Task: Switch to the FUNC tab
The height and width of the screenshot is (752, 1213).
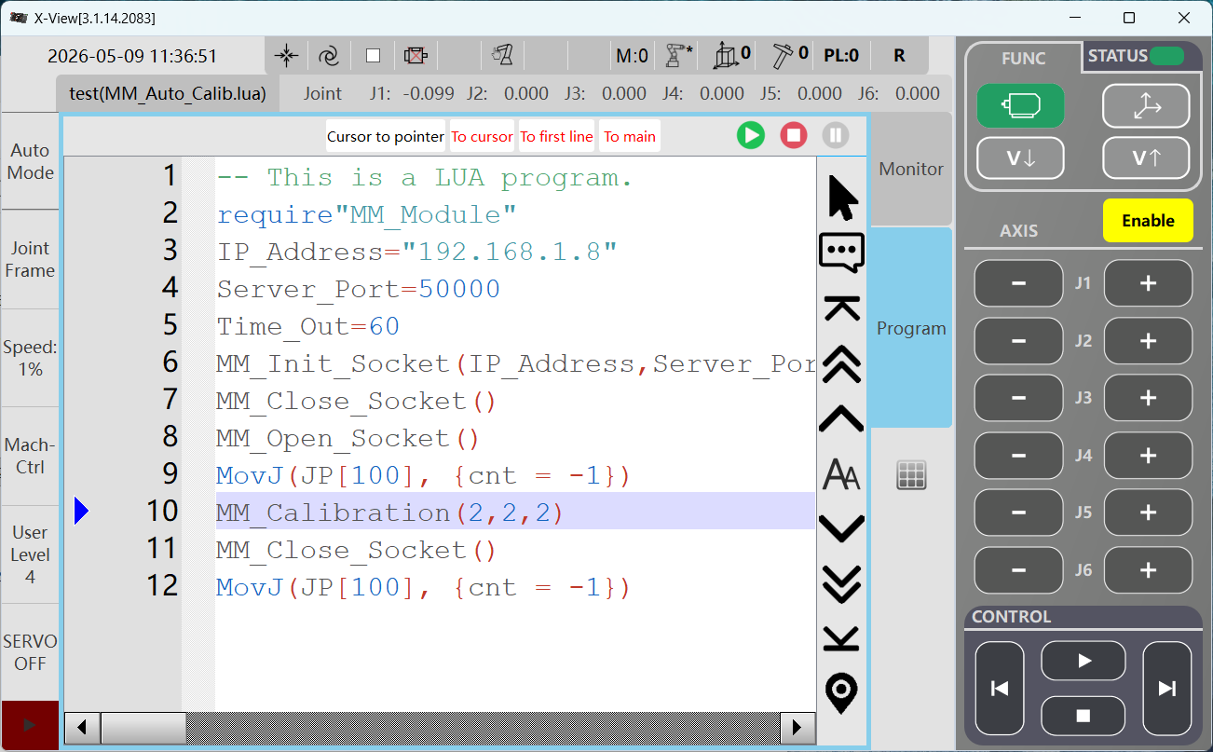Action: pyautogui.click(x=1023, y=58)
